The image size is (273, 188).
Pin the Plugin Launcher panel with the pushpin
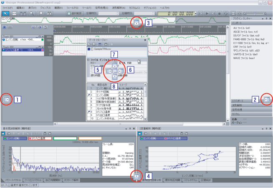tap(266, 18)
